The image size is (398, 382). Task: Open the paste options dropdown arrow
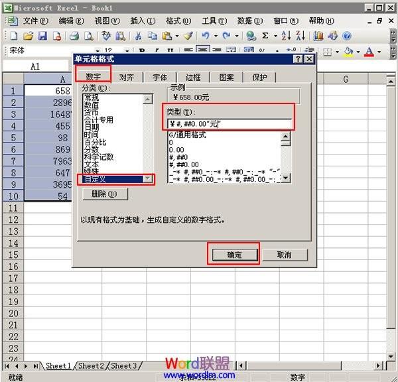coord(177,36)
